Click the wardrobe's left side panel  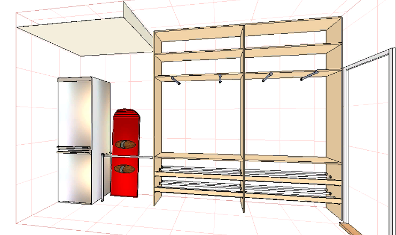click(x=157, y=117)
